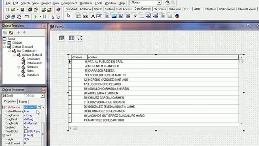
Task: Open the Component menu
Action: (69, 3)
